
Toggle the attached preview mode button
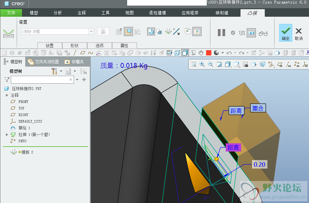coord(251,33)
